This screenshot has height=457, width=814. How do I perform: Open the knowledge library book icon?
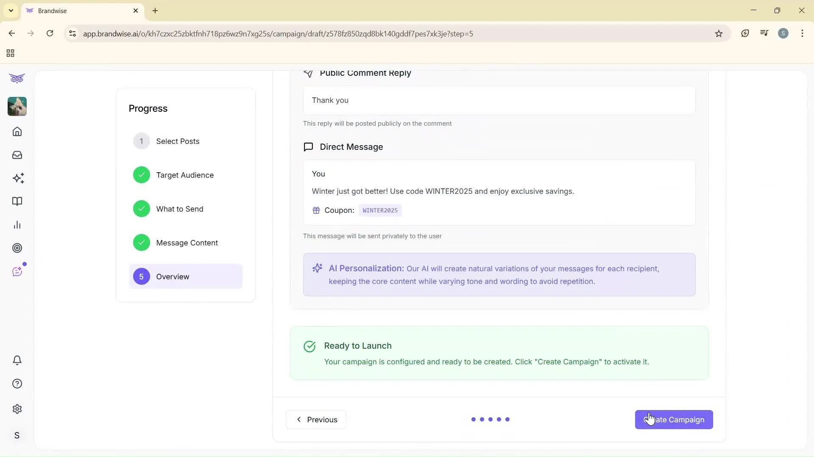tap(17, 201)
